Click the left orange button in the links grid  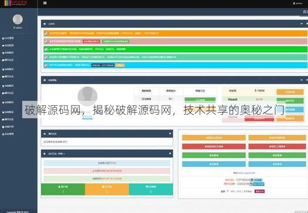coord(214,138)
